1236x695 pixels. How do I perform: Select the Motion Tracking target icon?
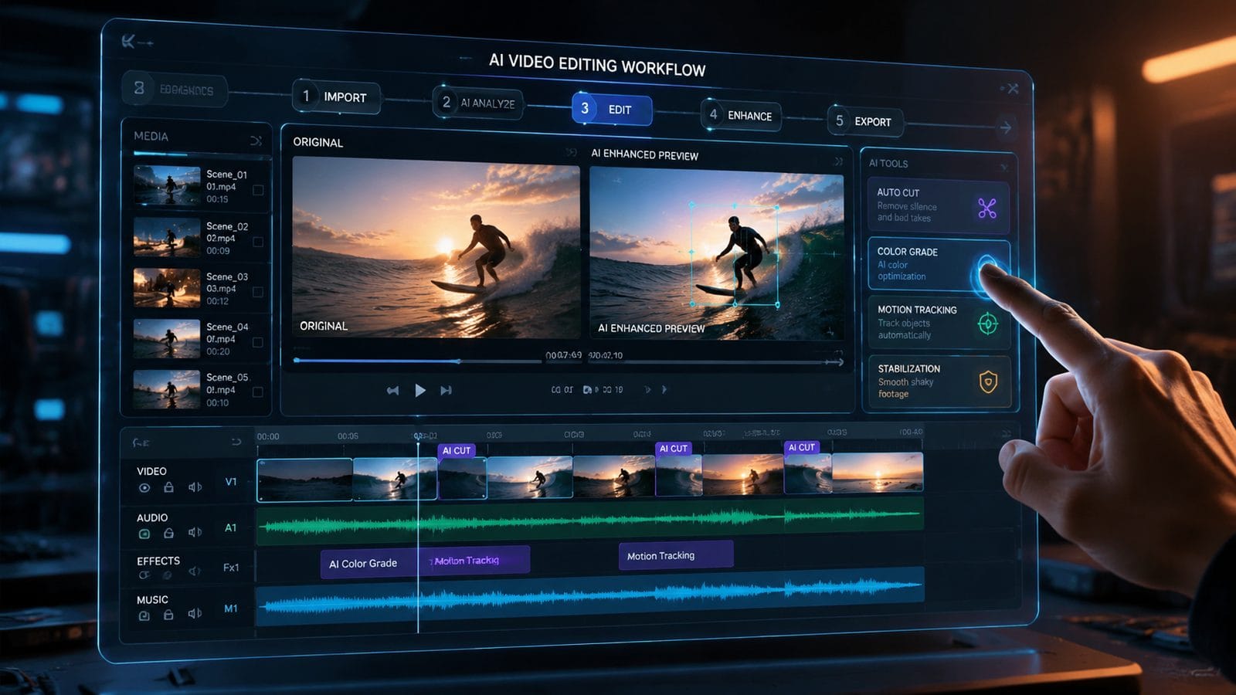point(987,324)
